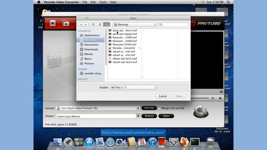Open the calendar icon showing 23 in Dock
Viewport: 267px width, 150px height.
pos(142,142)
